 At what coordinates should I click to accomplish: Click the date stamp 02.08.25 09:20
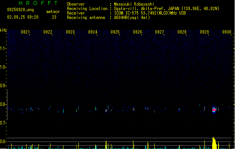(23, 17)
